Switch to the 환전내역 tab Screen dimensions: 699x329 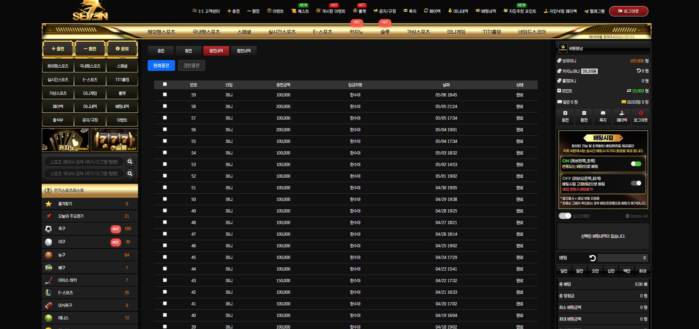tap(244, 51)
